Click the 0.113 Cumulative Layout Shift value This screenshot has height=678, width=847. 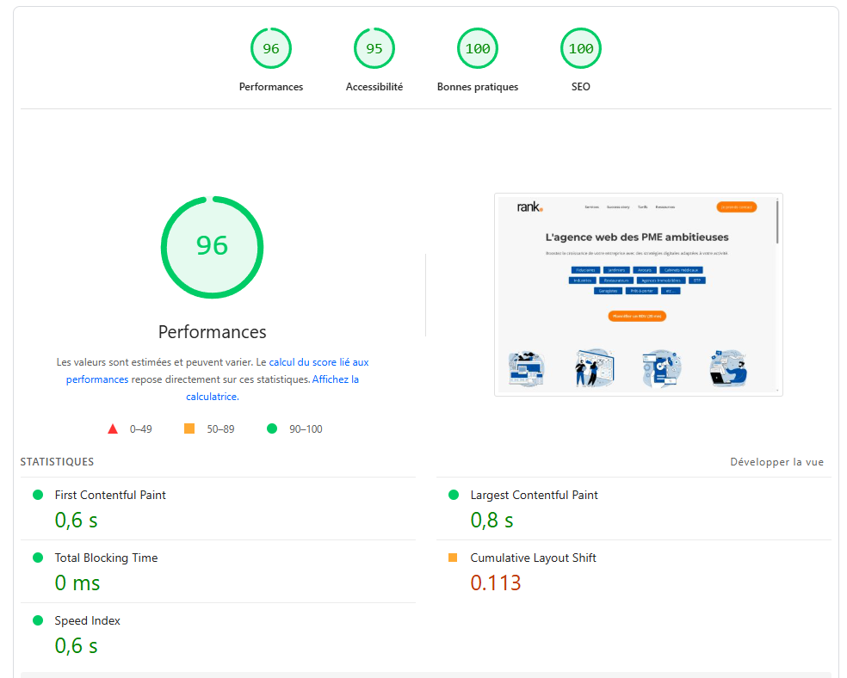point(495,583)
